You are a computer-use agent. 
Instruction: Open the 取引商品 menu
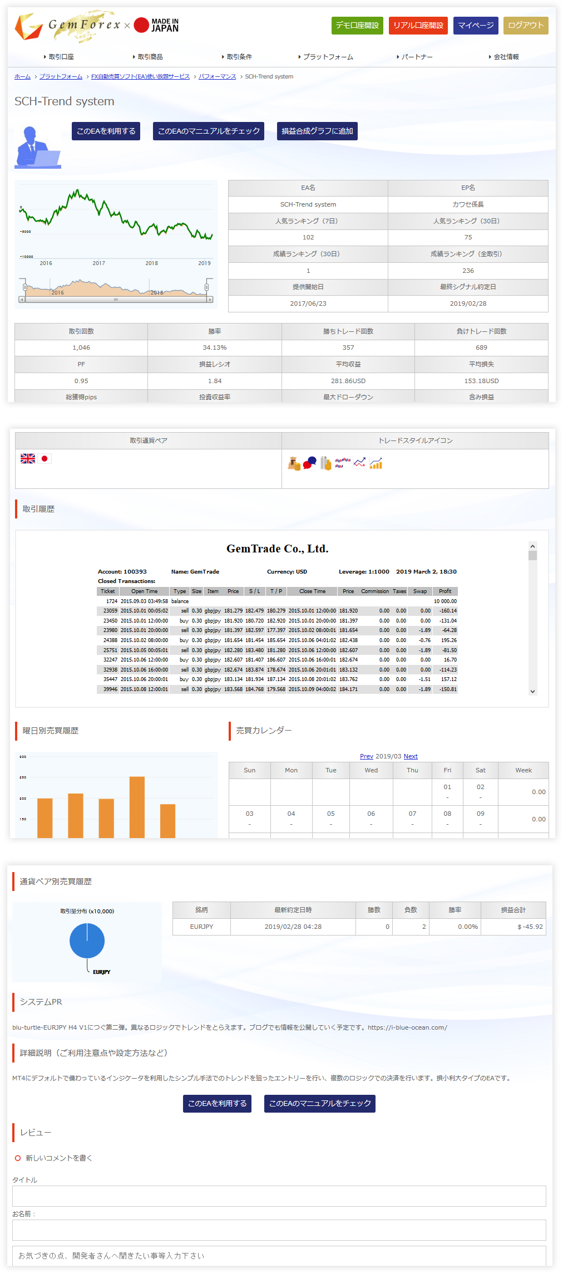148,57
